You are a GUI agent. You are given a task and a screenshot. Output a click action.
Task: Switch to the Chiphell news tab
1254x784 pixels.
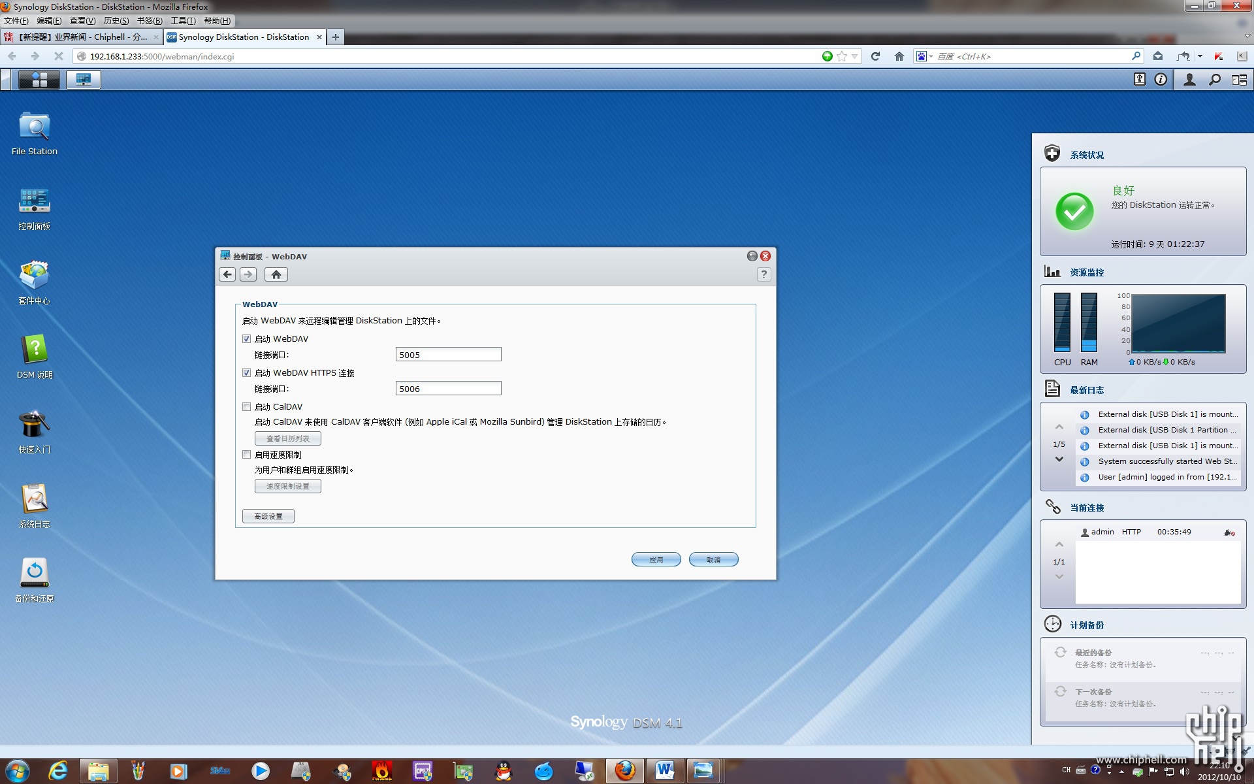(x=81, y=37)
